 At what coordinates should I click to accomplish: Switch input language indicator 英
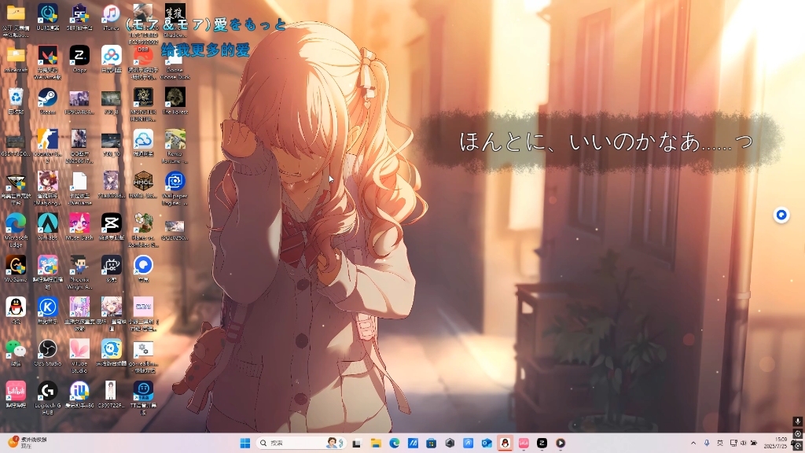(720, 443)
